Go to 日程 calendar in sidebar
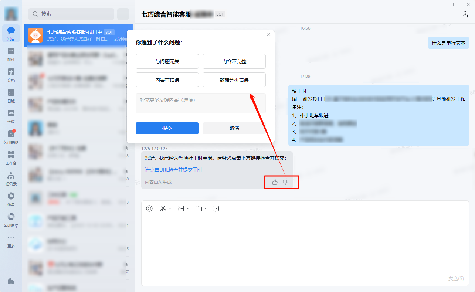The image size is (475, 292). click(11, 93)
